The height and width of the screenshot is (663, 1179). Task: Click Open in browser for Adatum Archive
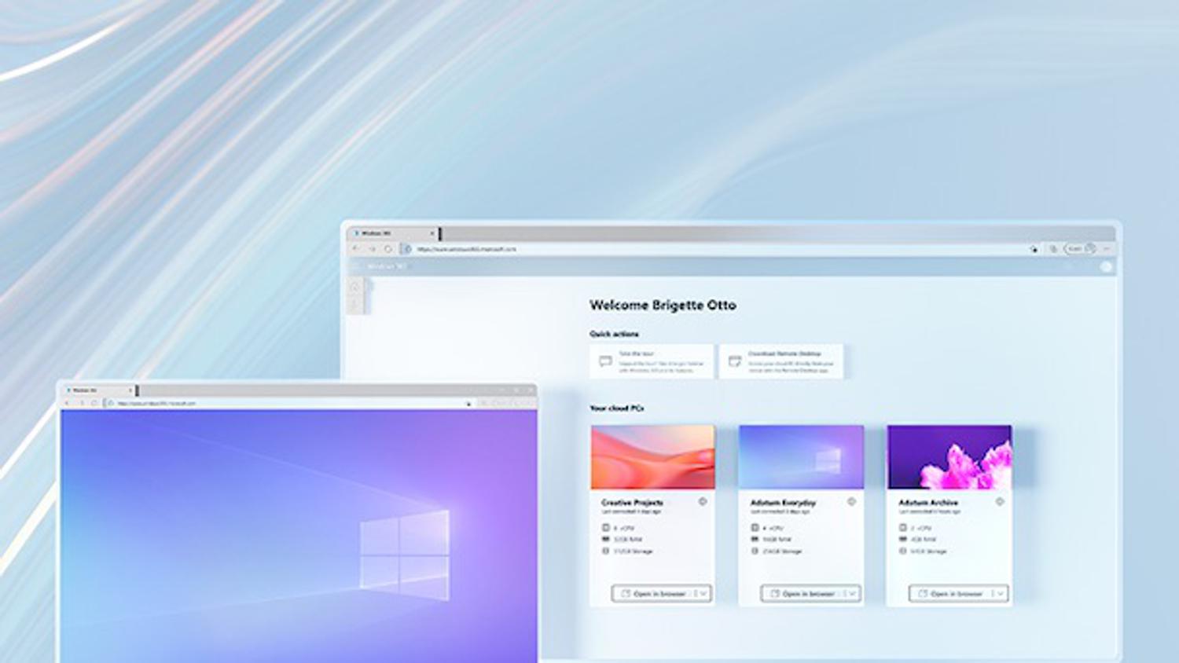coord(951,594)
